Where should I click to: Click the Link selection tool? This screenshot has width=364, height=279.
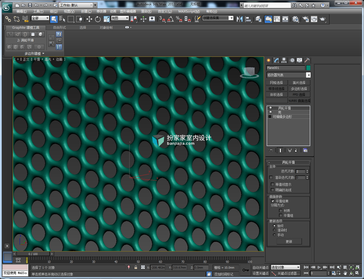coord(8,19)
